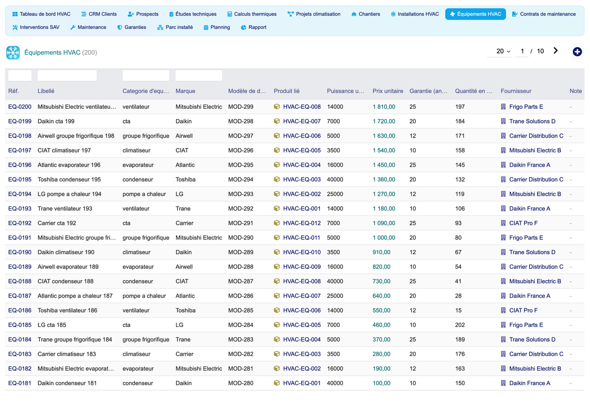The width and height of the screenshot is (590, 414).
Task: Click supplier icon in the EQ-0188 row
Action: coord(503,281)
